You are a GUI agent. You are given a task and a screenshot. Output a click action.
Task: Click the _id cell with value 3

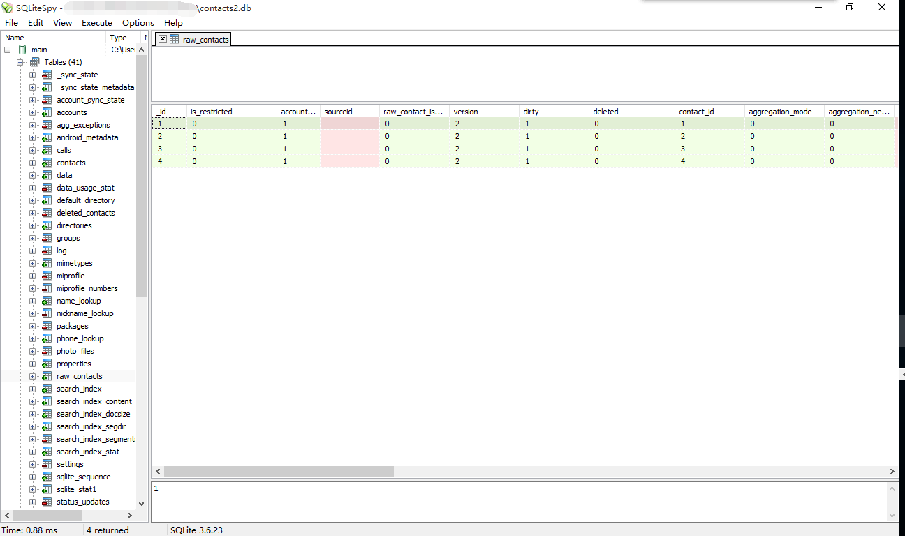pyautogui.click(x=169, y=149)
